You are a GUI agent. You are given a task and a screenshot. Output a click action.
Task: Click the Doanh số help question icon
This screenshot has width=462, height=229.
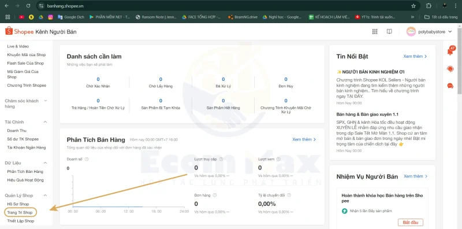(87, 159)
